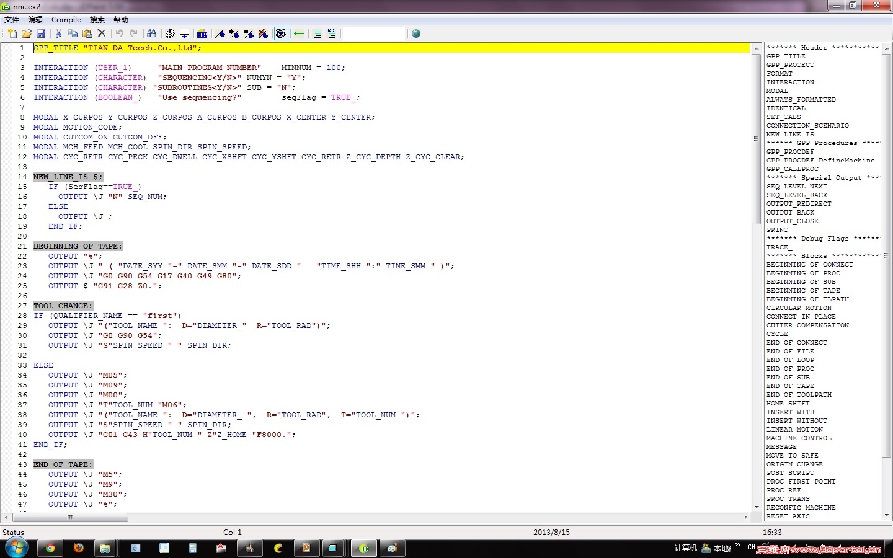Screen dimensions: 893x558
Task: Click the editor scrollbar down arrow
Action: [757, 507]
